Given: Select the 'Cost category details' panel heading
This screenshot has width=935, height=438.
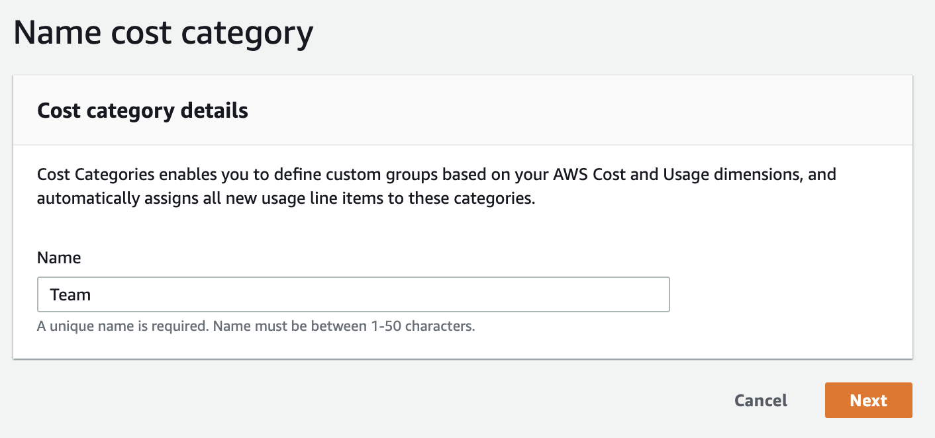Looking at the screenshot, I should [142, 110].
